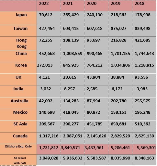The height and width of the screenshot is (166, 157).
Task: Click the 2020 column header
Action: (x=92, y=4)
